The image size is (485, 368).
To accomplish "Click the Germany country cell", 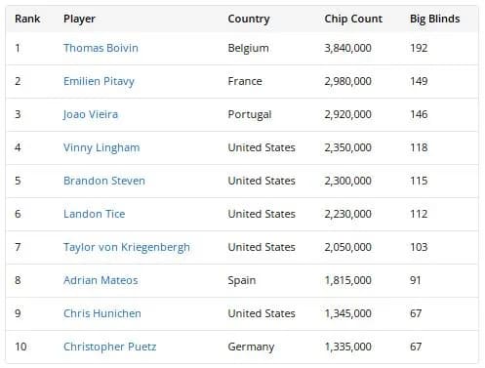I will click(x=251, y=347).
